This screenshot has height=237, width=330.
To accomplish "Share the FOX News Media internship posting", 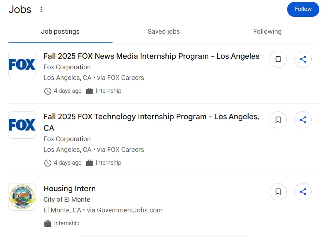I will pos(303,59).
